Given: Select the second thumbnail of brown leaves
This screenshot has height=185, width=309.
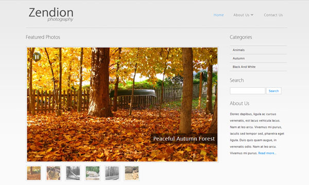Looking at the screenshot, I should (54, 173).
